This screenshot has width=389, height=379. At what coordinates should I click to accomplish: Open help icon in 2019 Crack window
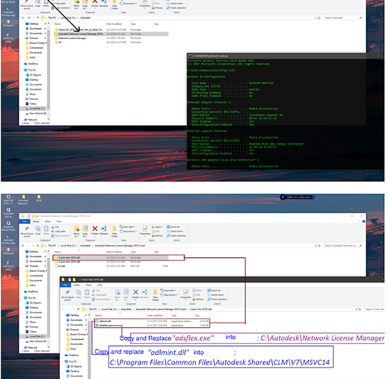363,221
